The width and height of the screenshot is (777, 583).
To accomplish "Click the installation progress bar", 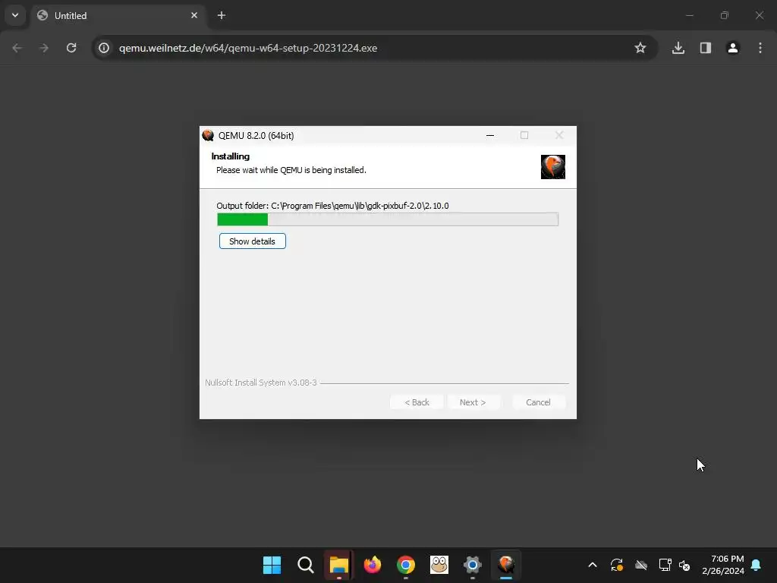I will pos(388,219).
